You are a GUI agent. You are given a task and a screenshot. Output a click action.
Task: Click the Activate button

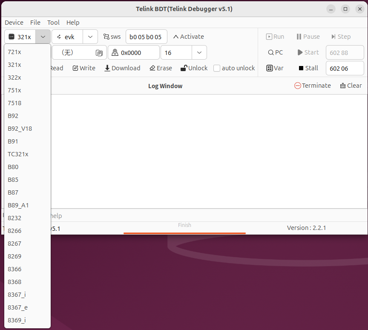(188, 37)
